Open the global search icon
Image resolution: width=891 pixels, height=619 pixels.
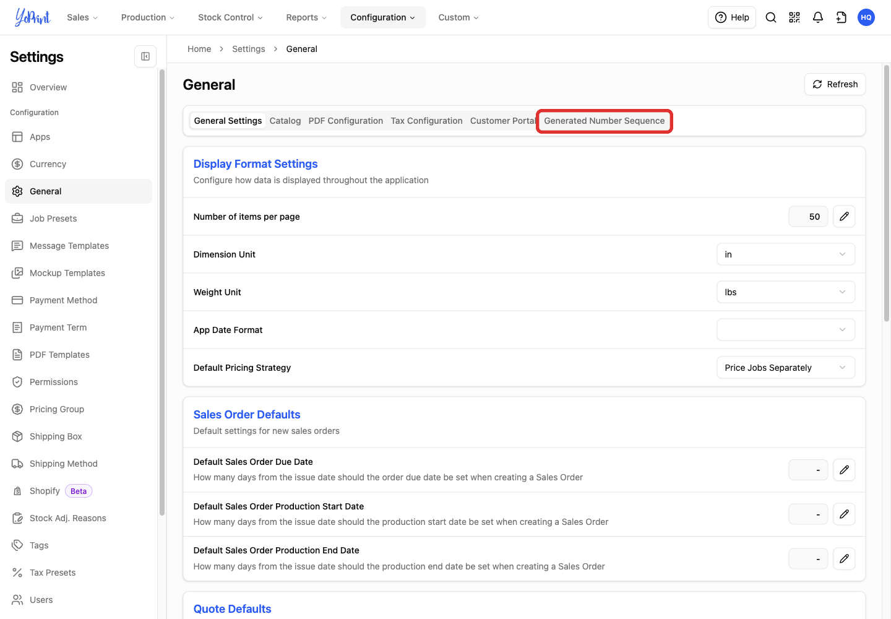coord(771,17)
